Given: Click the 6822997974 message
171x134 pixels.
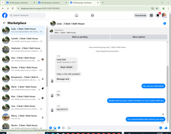Looking at the screenshot, I should [x=62, y=109].
